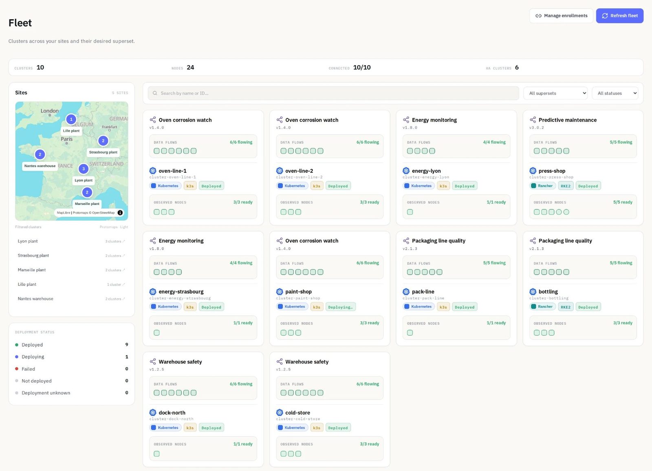Click the RKE2 badge on bottling
The image size is (652, 471).
click(565, 307)
